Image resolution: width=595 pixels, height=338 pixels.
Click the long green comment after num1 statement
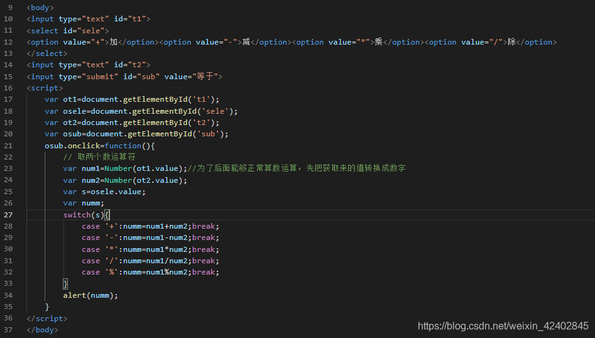[x=297, y=168]
